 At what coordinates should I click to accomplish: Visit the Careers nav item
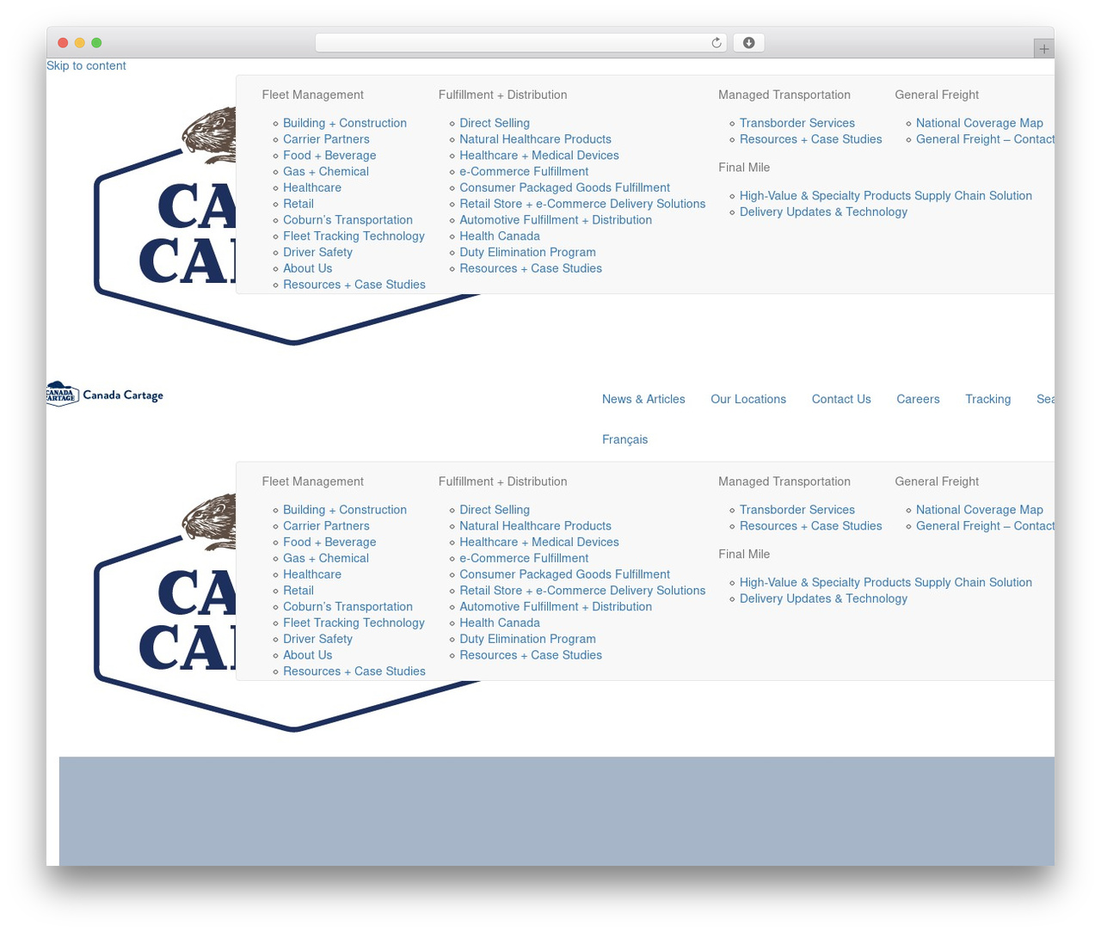coord(918,399)
